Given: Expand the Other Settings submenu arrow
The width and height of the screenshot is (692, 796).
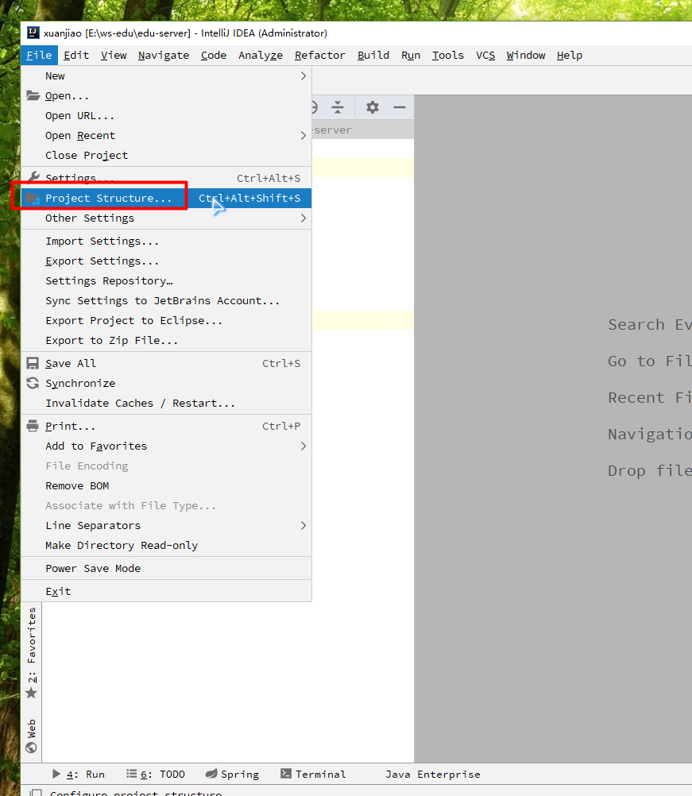Looking at the screenshot, I should [303, 218].
